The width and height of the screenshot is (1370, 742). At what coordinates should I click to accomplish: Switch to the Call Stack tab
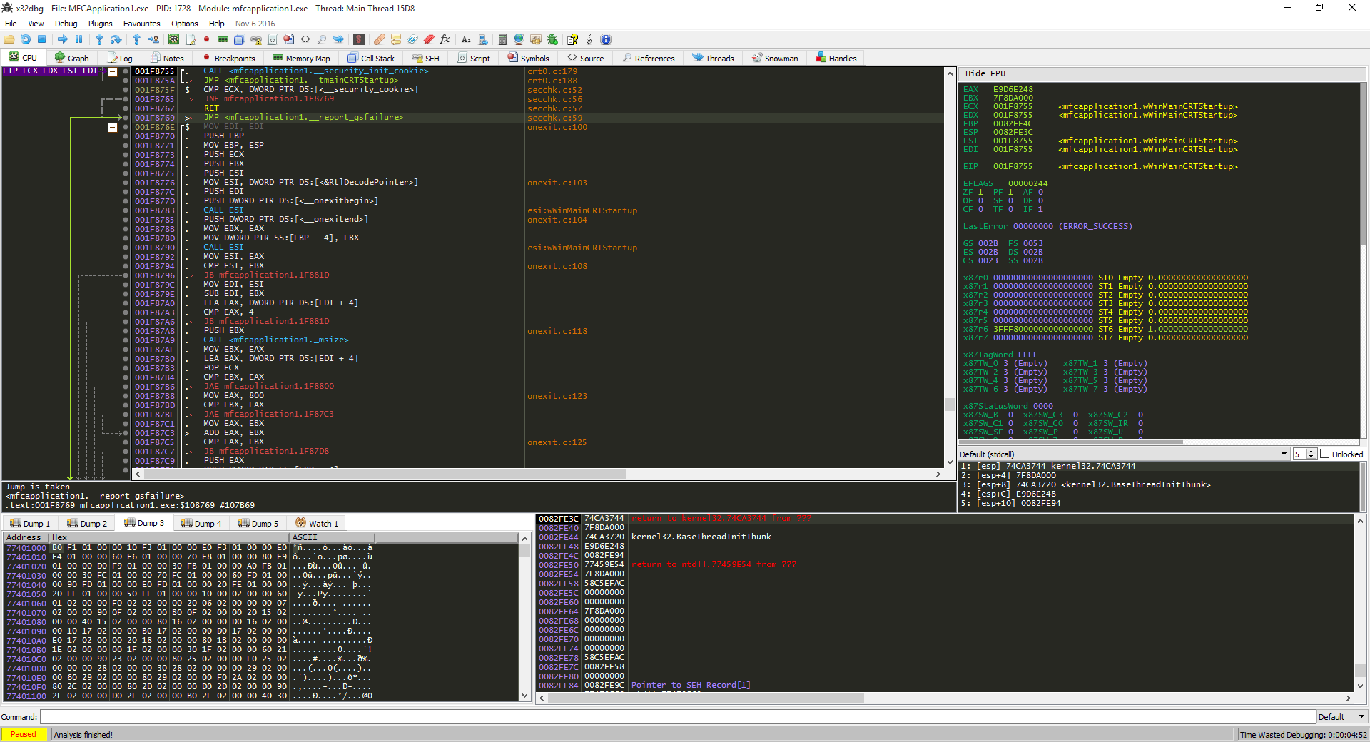[371, 58]
